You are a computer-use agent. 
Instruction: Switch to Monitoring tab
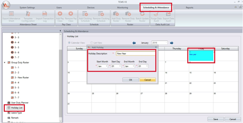(x=122, y=7)
